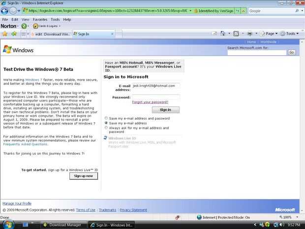
Task: Refresh the page with the refresh icon
Action: (238, 11)
